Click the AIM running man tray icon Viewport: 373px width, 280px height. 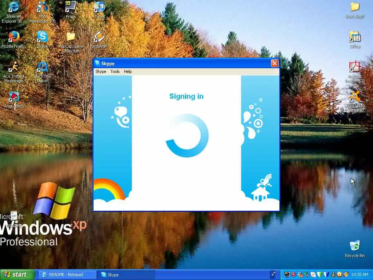coord(333,275)
